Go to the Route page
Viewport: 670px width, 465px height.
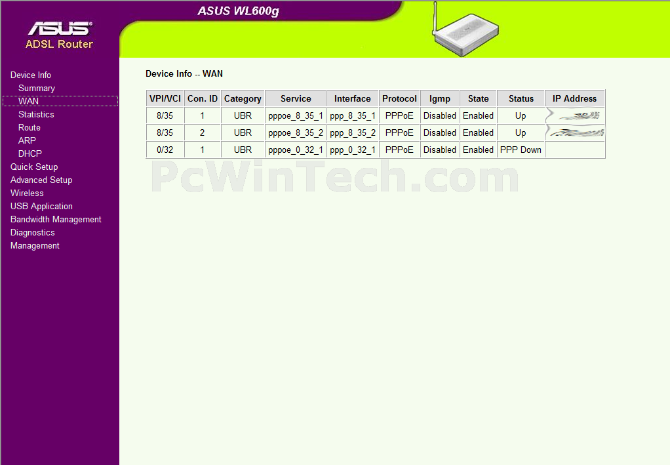tap(30, 128)
